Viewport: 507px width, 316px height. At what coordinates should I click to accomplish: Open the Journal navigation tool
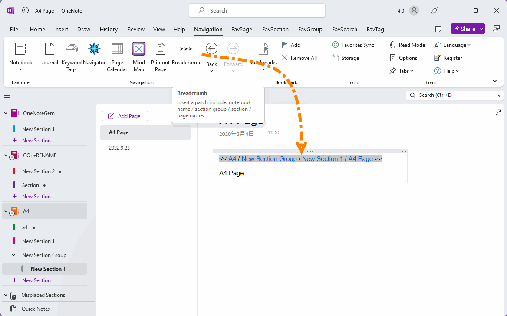pyautogui.click(x=49, y=54)
